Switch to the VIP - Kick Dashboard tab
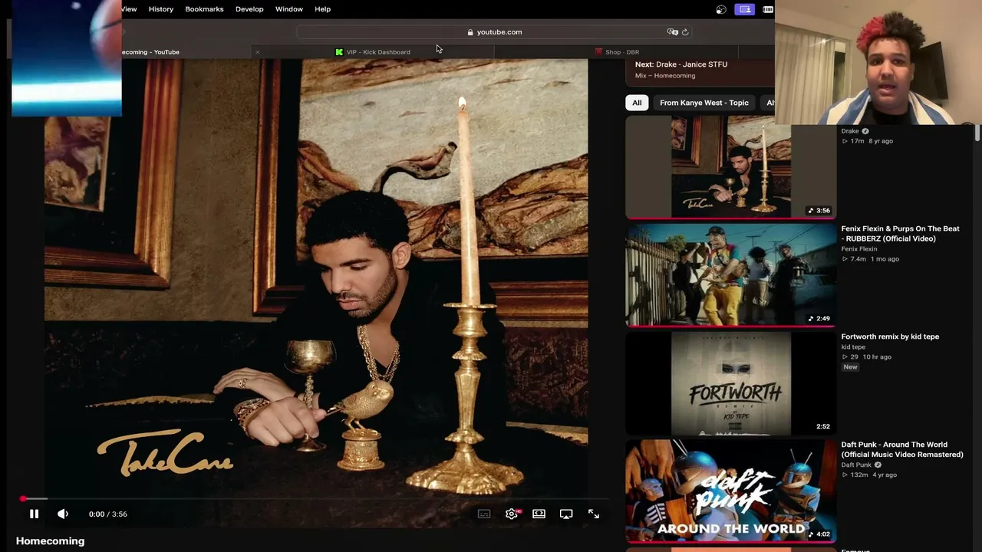Image resolution: width=982 pixels, height=552 pixels. [x=373, y=52]
